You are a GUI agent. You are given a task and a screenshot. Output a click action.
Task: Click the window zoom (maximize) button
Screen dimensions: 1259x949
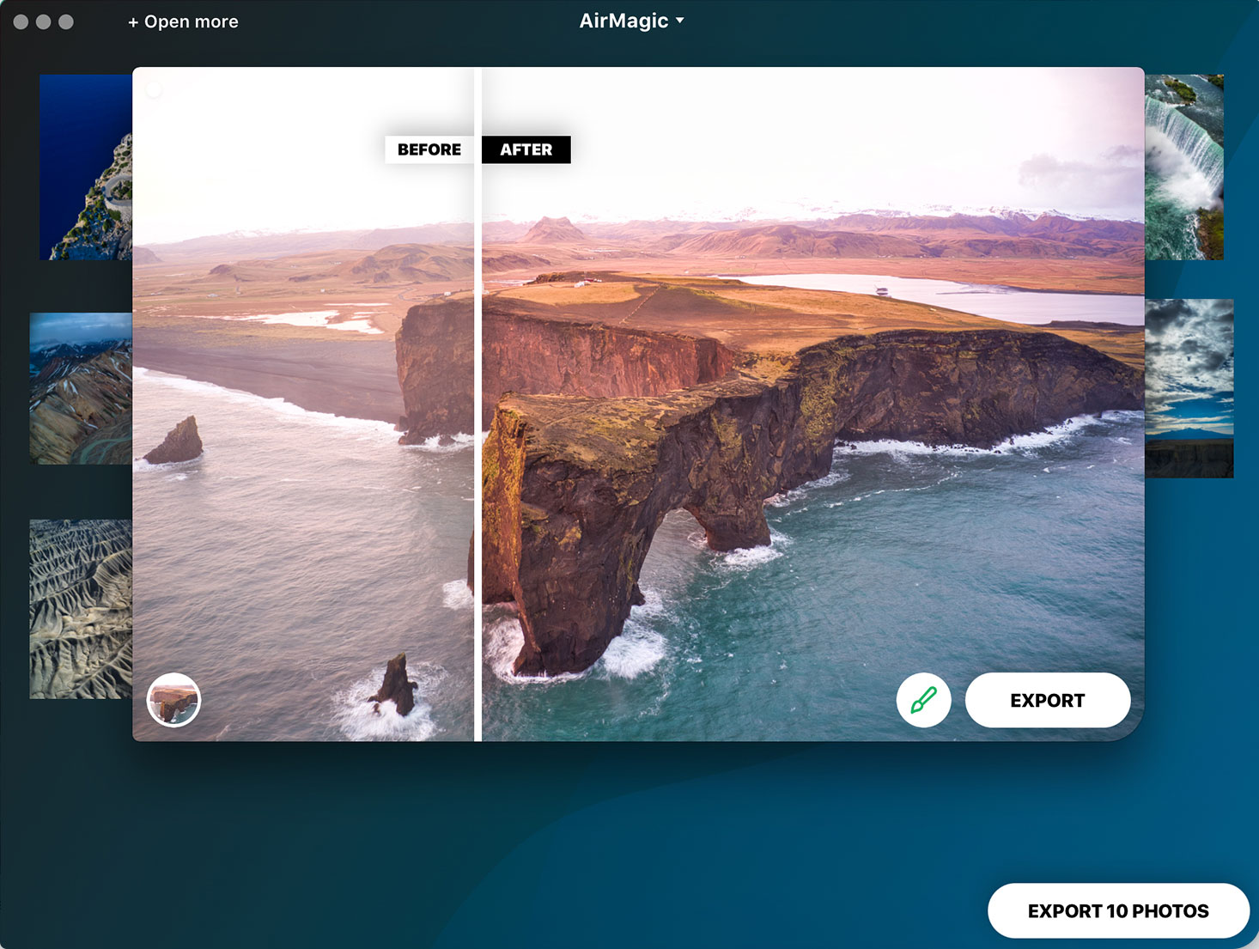(x=66, y=21)
